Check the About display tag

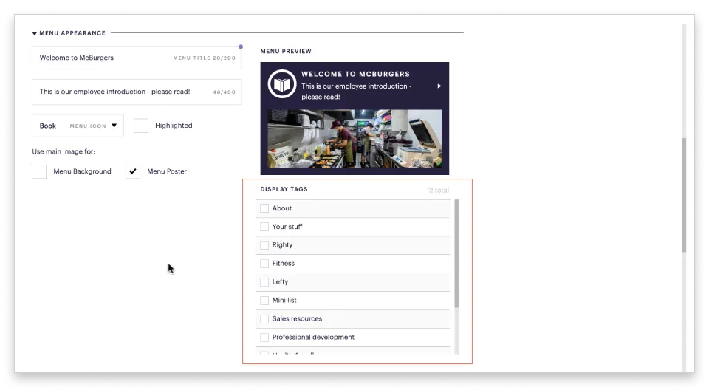264,208
